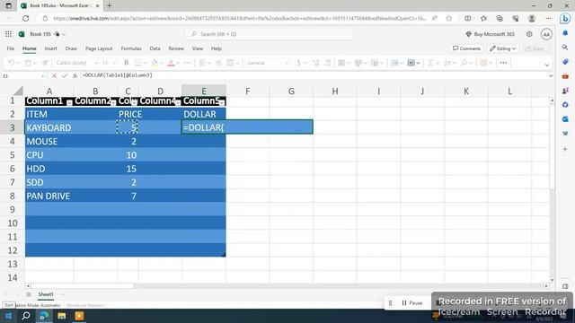Image resolution: width=575 pixels, height=323 pixels.
Task: Select the Sheet1 tab
Action: point(46,294)
